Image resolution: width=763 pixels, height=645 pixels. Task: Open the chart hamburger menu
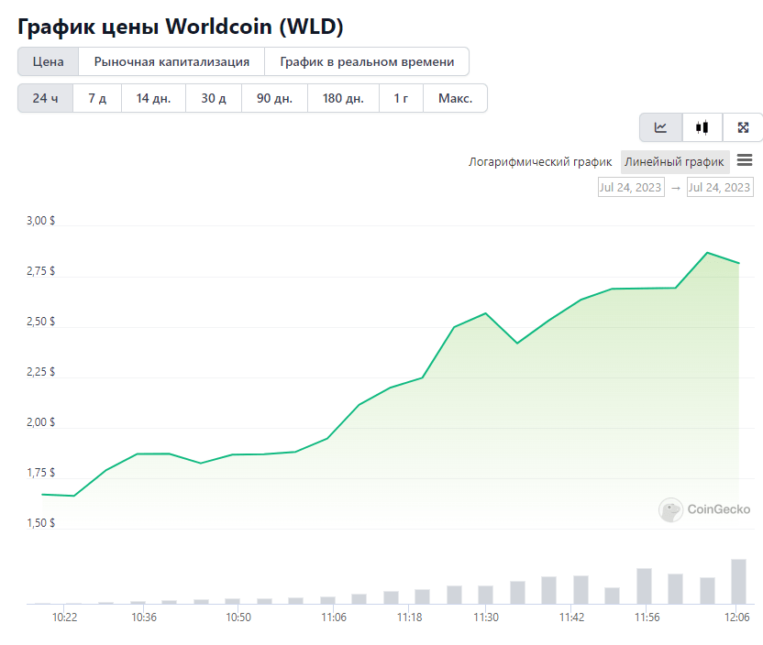pyautogui.click(x=745, y=160)
